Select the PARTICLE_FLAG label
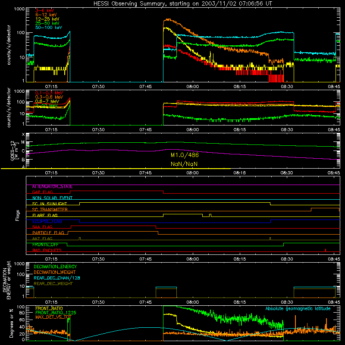Viewport: 345px width, 345px height. click(x=48, y=233)
